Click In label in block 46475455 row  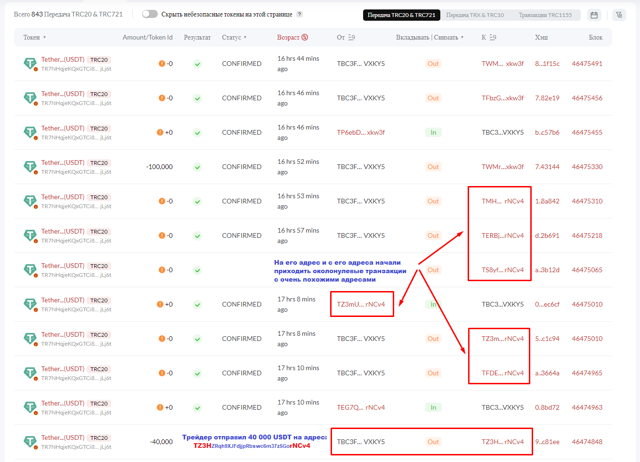coord(433,132)
